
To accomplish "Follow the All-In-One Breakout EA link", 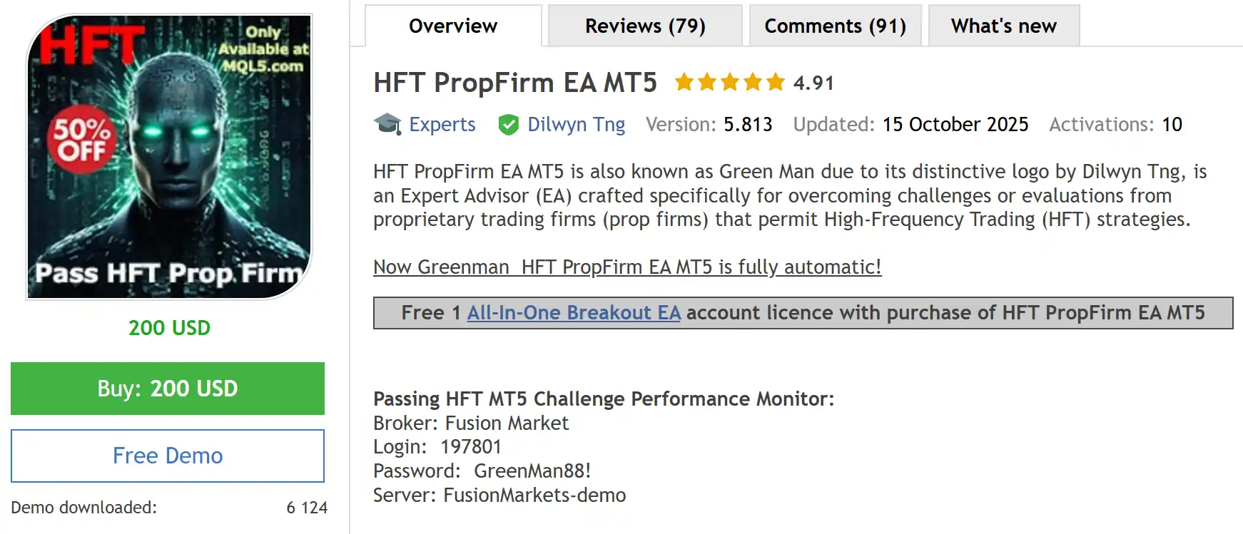I will point(574,313).
